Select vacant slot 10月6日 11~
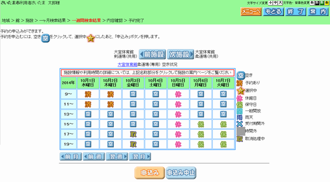Image resolution: width=330 pixels, height=182 pixels. 201,104
